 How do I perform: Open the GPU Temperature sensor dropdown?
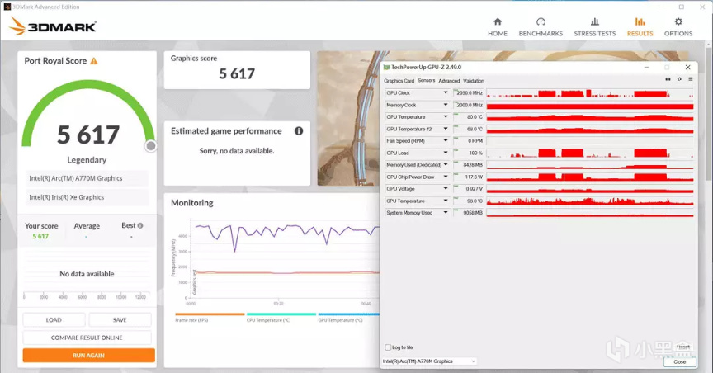(x=446, y=117)
